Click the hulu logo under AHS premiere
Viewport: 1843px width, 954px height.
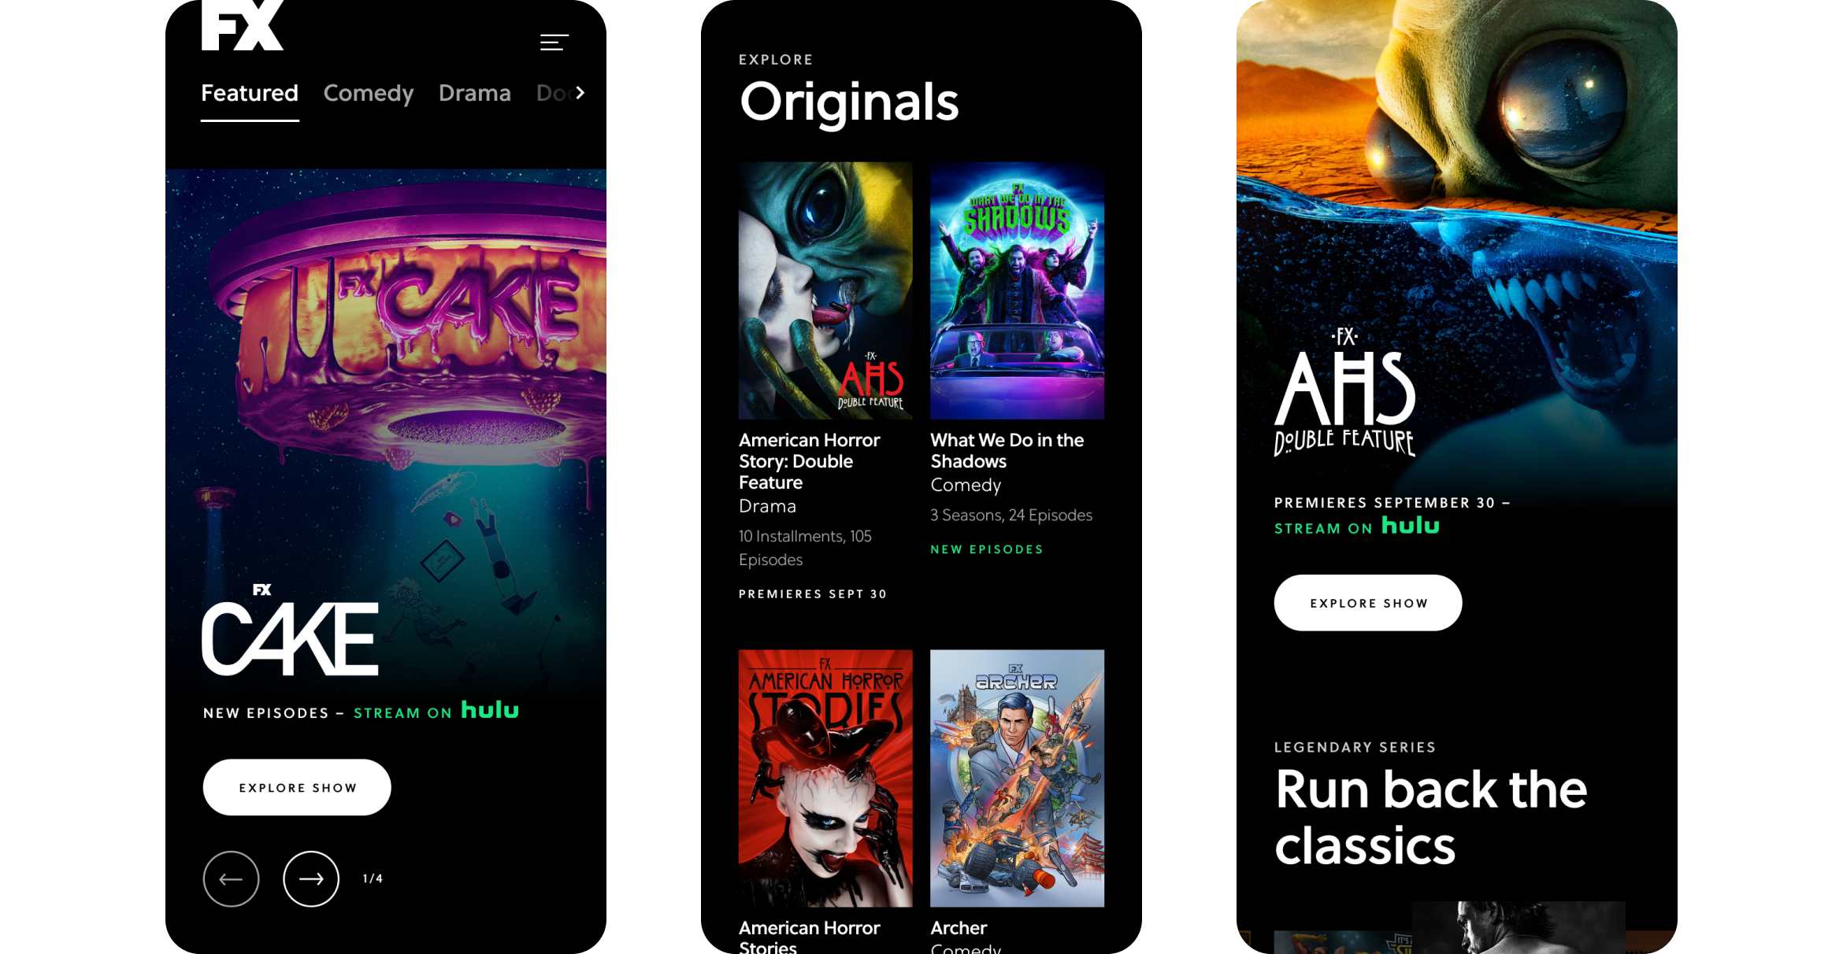1411,526
